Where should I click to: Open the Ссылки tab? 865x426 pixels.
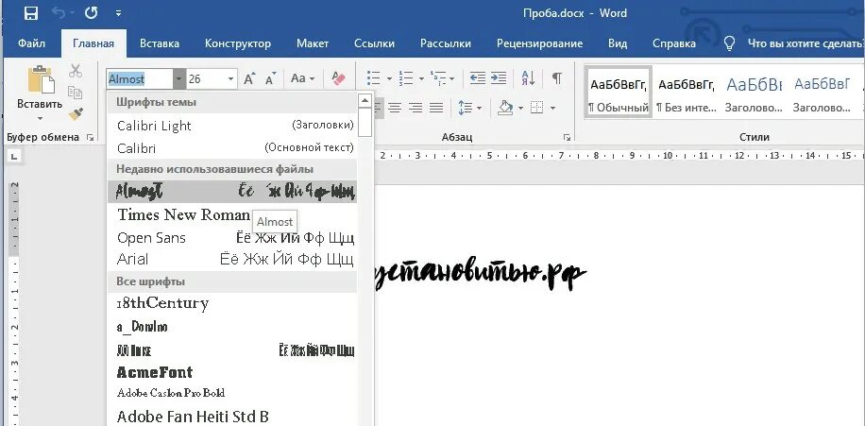[x=374, y=43]
